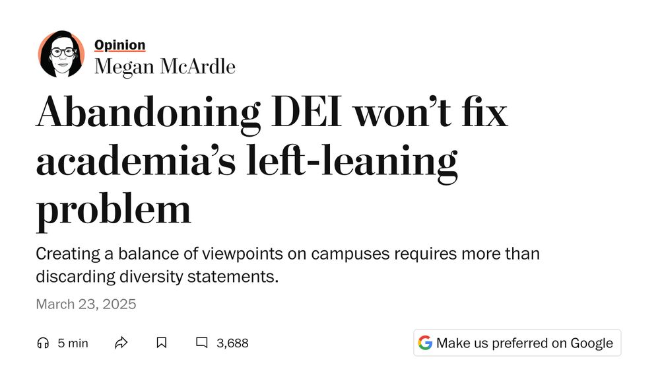Click Megan McArdle's profile photo
This screenshot has width=660, height=385.
[62, 54]
